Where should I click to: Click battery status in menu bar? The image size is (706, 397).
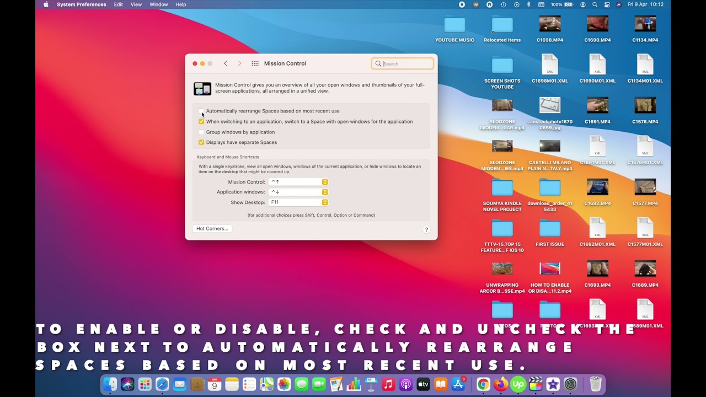pyautogui.click(x=563, y=4)
